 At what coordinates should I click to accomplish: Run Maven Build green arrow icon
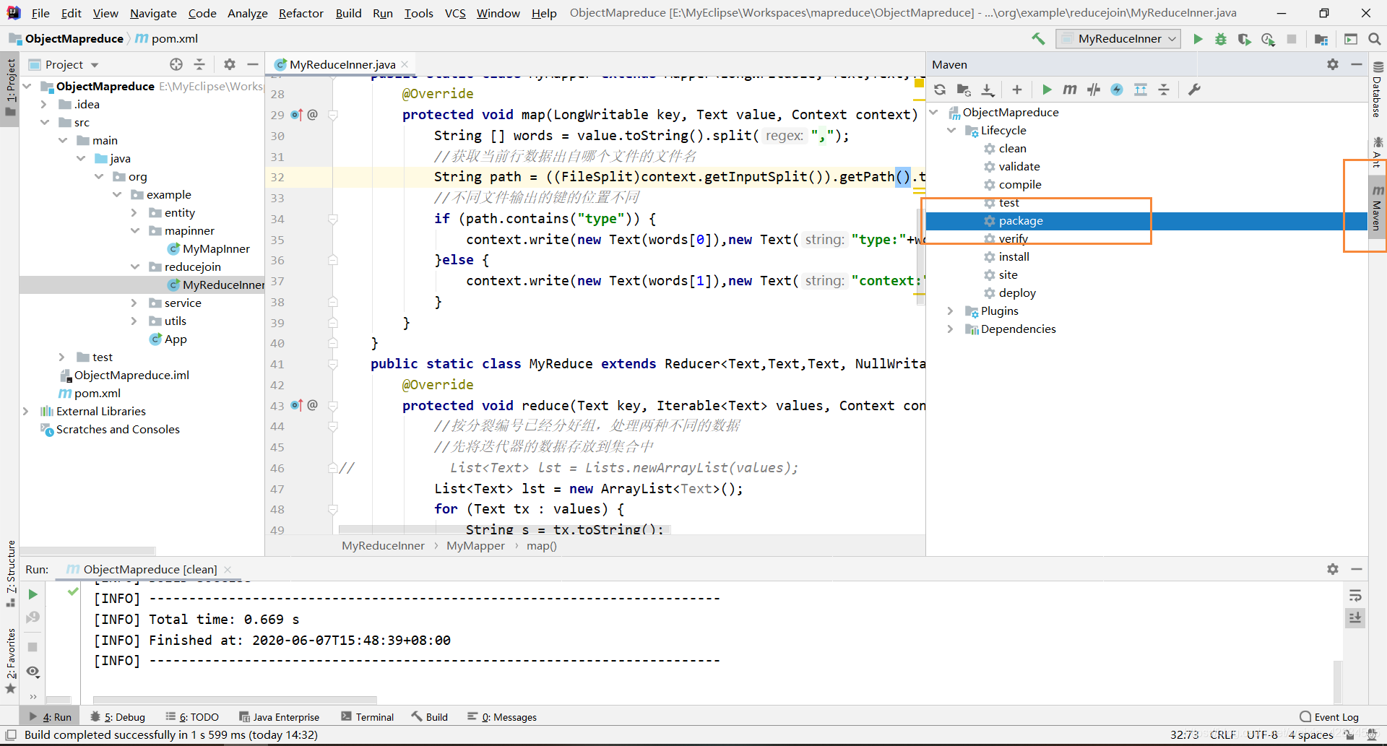tap(1047, 90)
